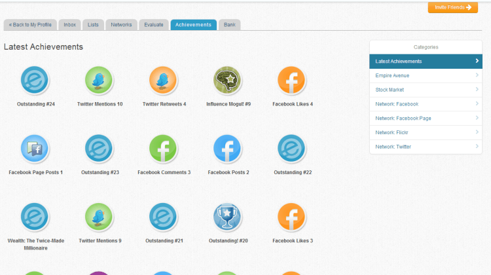491x275 pixels.
Task: Click the 'Facebook Likes 3' label text
Action: 293,240
